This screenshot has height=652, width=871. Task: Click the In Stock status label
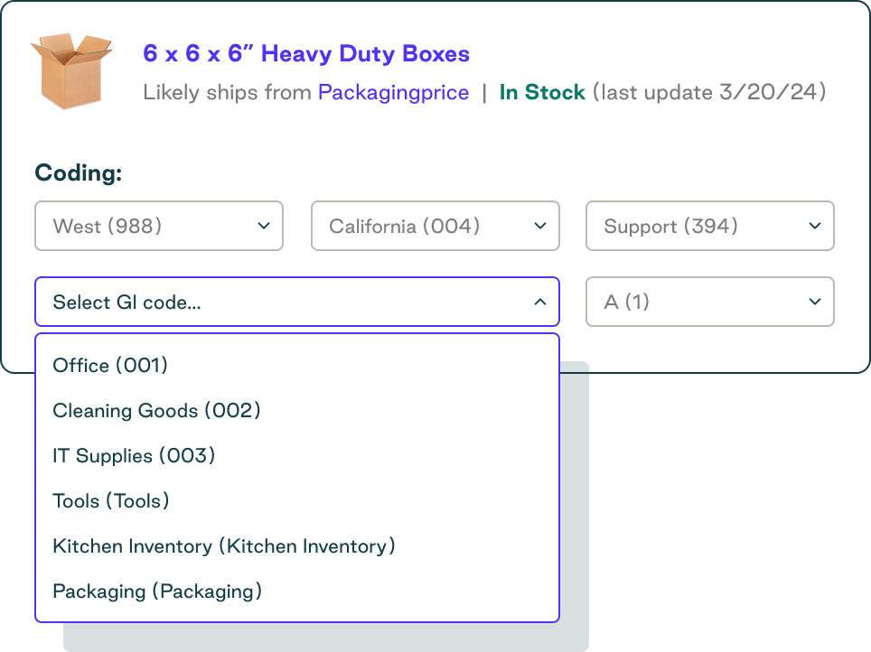pos(542,92)
